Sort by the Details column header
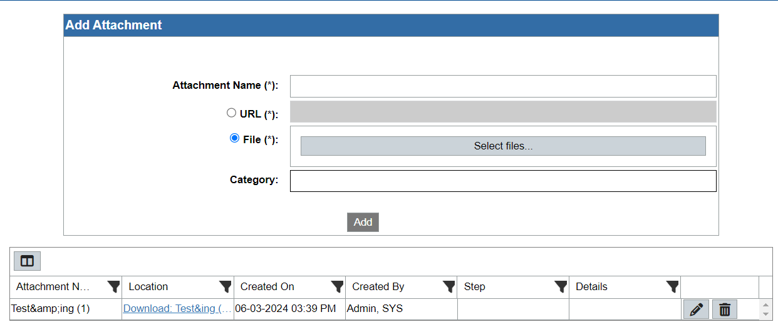The width and height of the screenshot is (778, 327). pyautogui.click(x=592, y=287)
